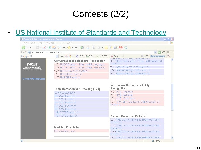
Task: Open the 檢視 (View) menu
Action: [41, 43]
